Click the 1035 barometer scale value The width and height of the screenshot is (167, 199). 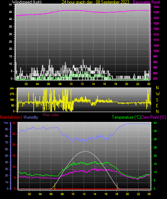tap(156, 12)
